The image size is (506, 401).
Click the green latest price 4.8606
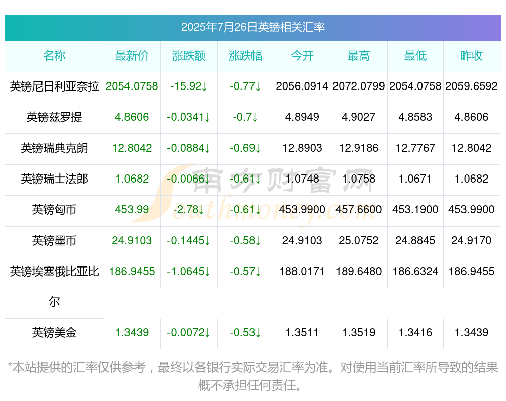click(132, 117)
